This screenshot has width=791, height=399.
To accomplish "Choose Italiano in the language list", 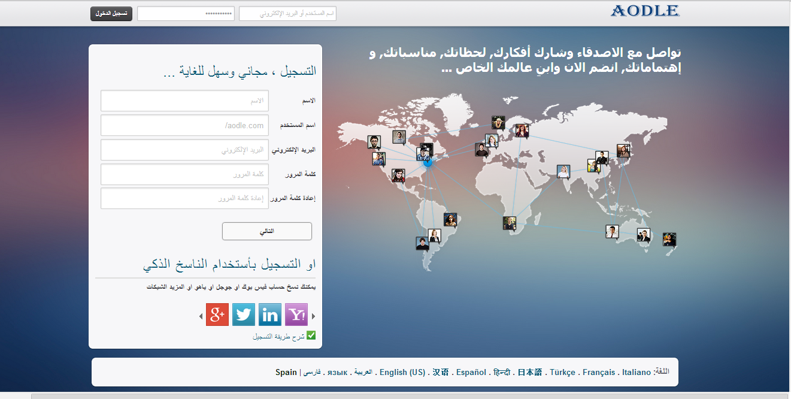I will [x=636, y=372].
